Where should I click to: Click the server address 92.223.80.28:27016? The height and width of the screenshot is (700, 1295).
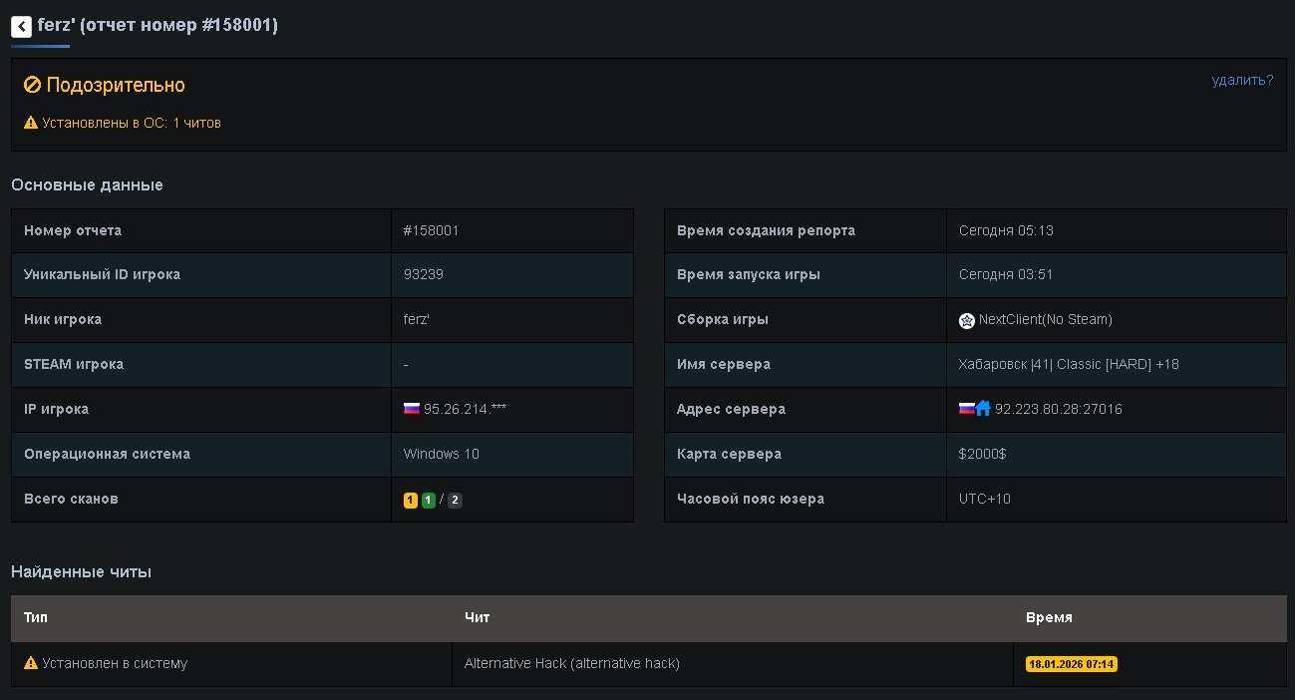click(1058, 409)
